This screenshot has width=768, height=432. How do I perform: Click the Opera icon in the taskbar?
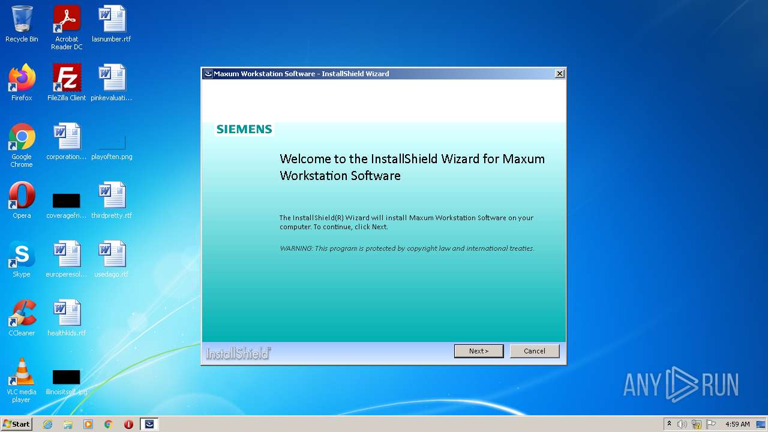tap(128, 424)
